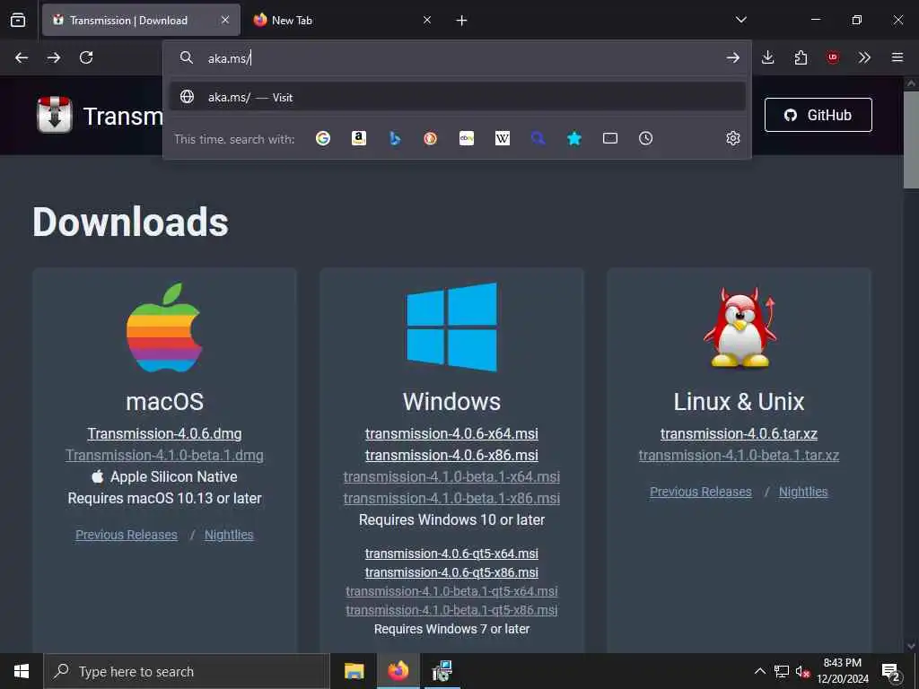The width and height of the screenshot is (919, 689).
Task: Download transmission-4.0.6-x64.msi
Action: click(x=452, y=434)
